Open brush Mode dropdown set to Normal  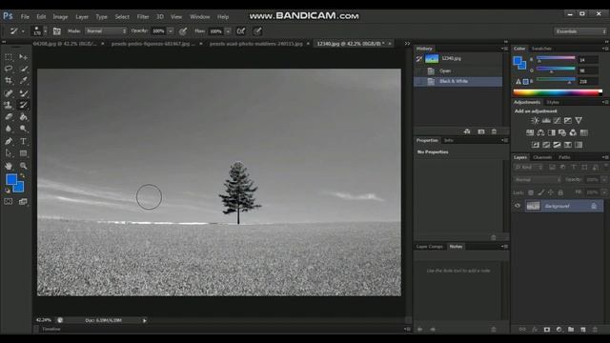(x=106, y=31)
